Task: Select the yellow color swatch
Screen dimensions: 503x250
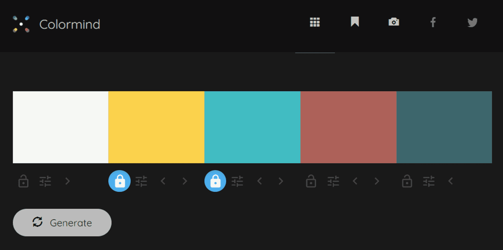Action: [x=156, y=127]
